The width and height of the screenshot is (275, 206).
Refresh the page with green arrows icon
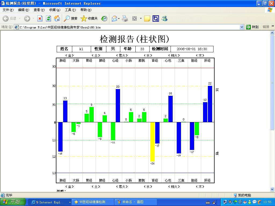pyautogui.click(x=48, y=19)
